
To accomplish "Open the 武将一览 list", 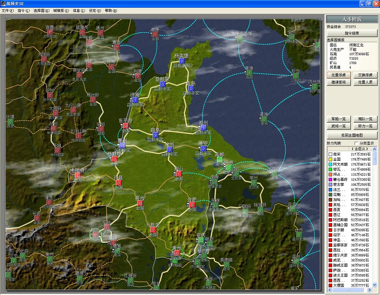I will pos(339,126).
